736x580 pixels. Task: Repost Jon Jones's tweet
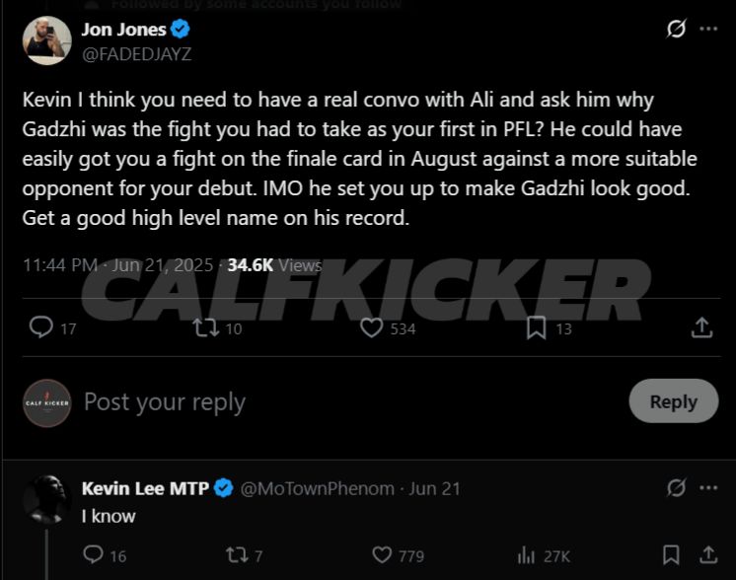tap(207, 327)
